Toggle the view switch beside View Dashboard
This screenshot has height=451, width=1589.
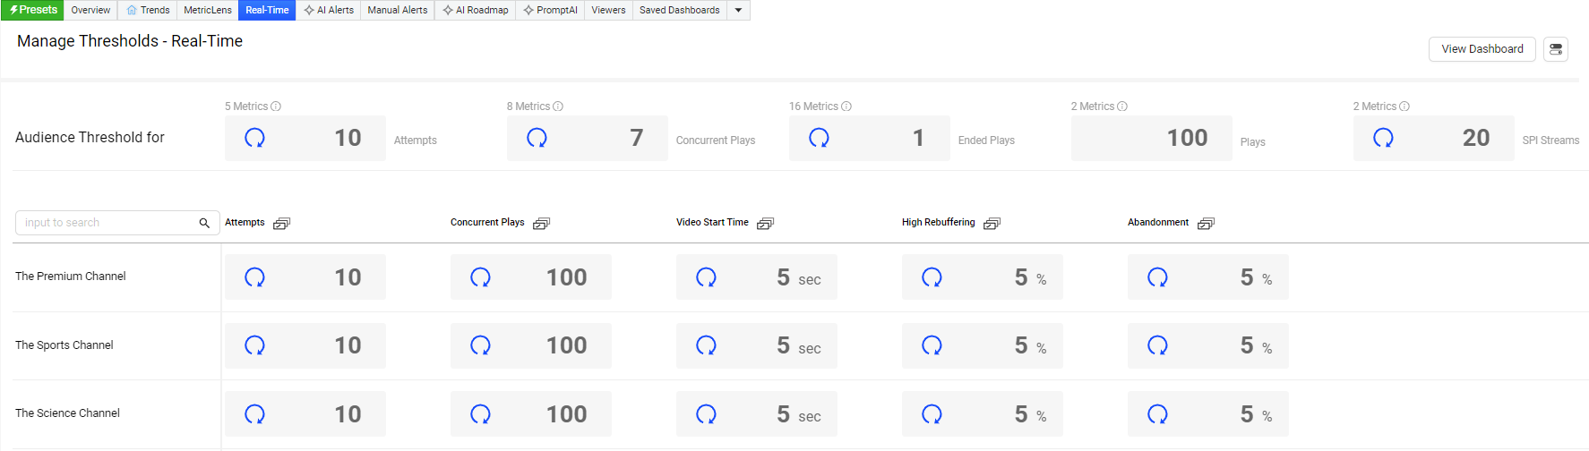[1556, 49]
